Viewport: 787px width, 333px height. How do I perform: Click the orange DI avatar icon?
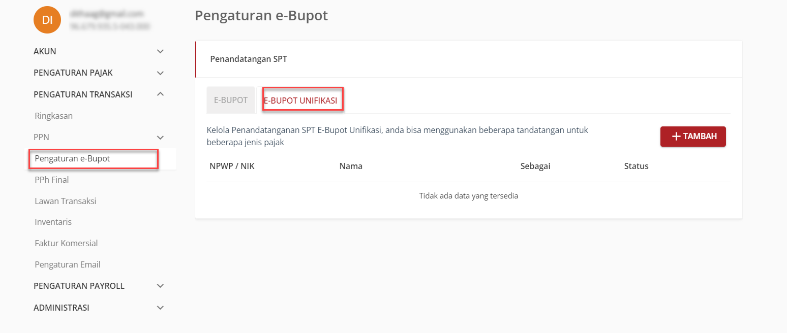(x=47, y=20)
